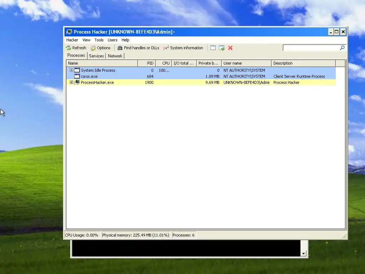Click PID value 684
The image size is (365, 274).
point(150,76)
